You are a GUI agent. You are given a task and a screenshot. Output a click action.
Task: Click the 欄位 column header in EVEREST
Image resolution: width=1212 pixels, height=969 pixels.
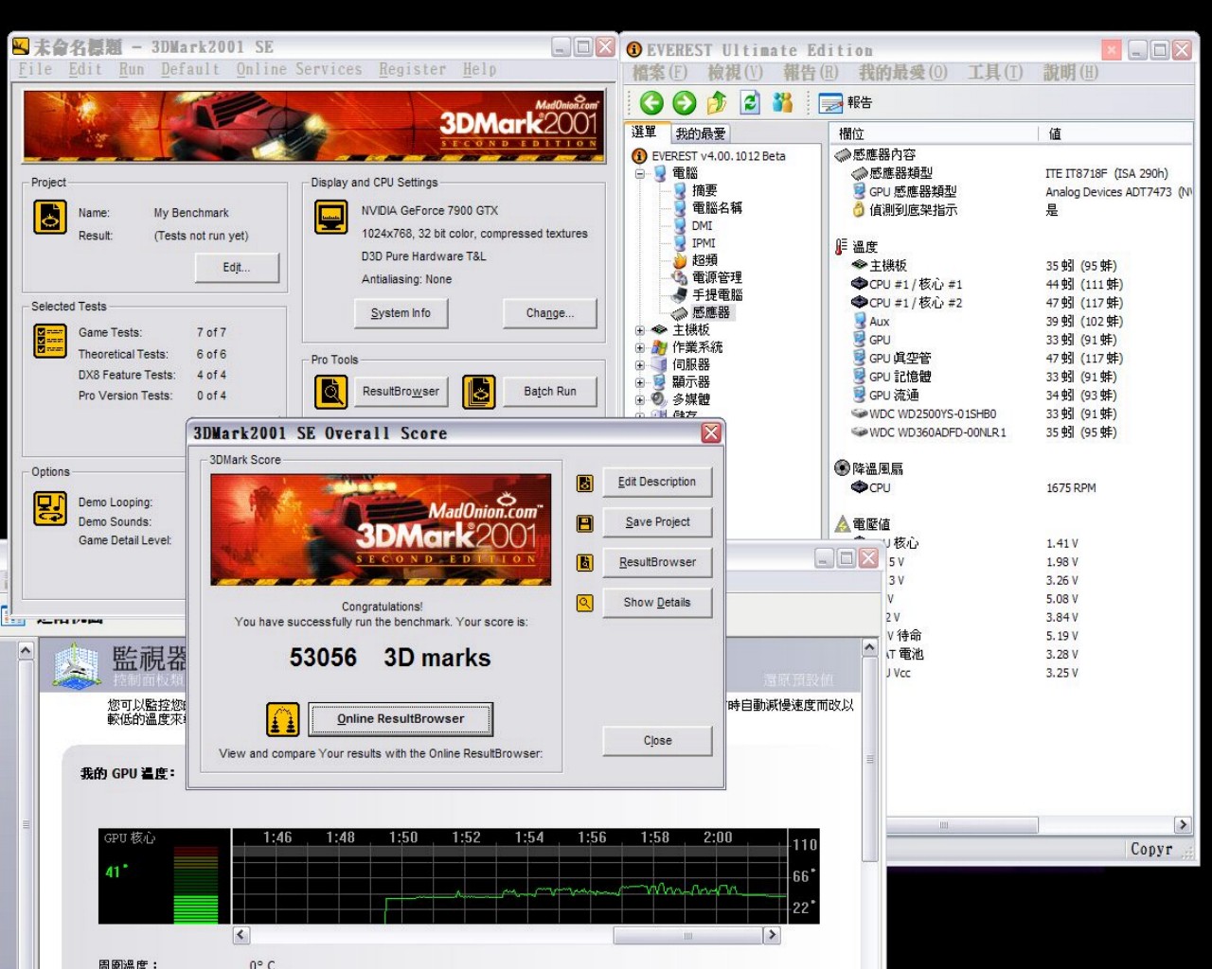coord(936,134)
